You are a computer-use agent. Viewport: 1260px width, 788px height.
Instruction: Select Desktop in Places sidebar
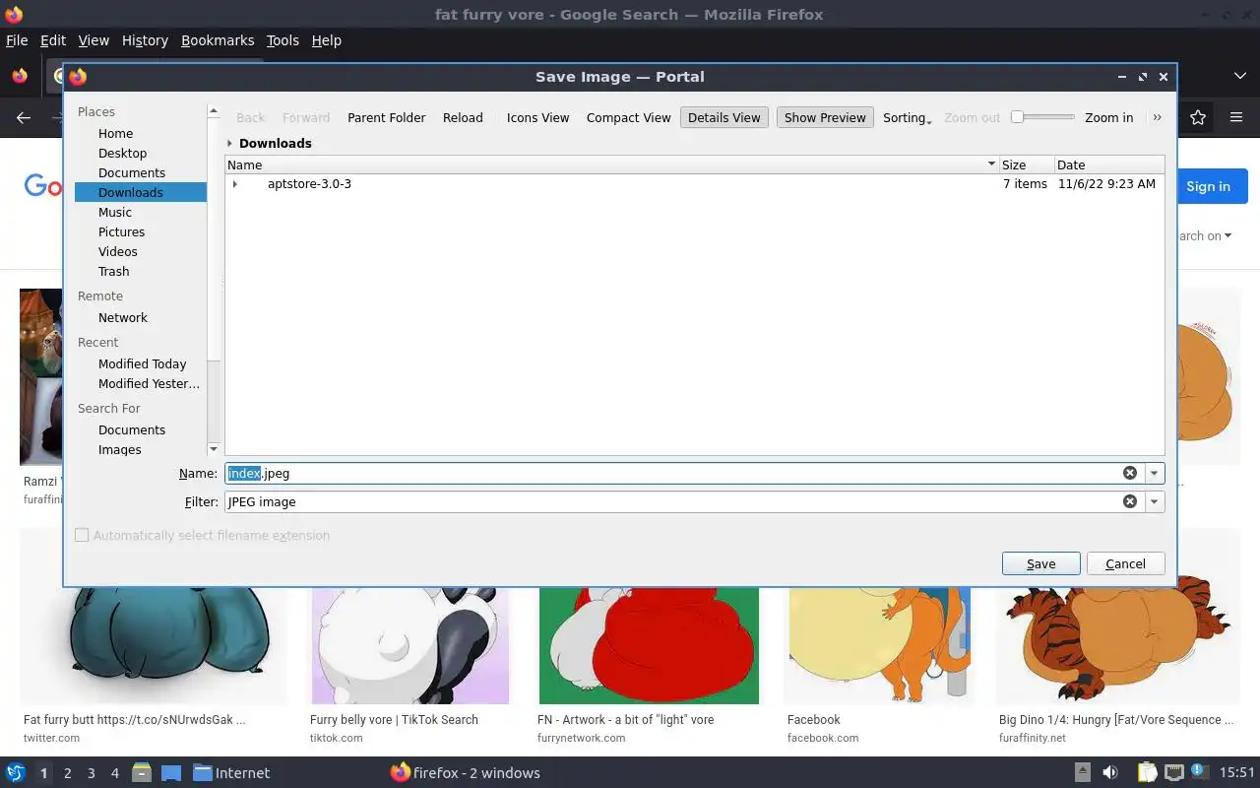click(x=140, y=153)
